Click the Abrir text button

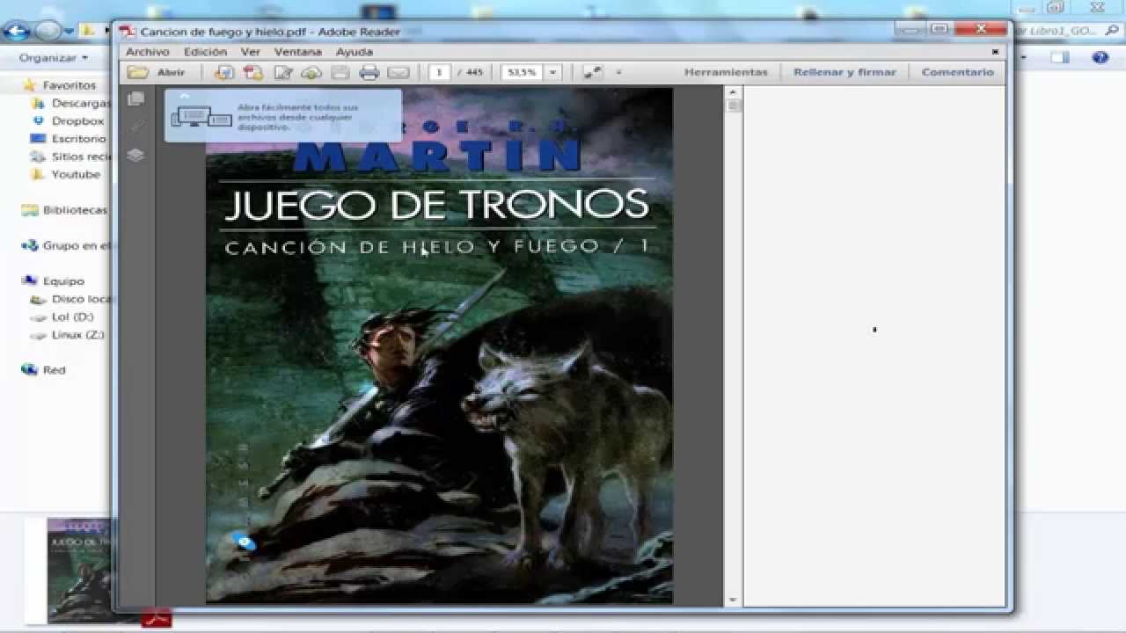(x=171, y=72)
